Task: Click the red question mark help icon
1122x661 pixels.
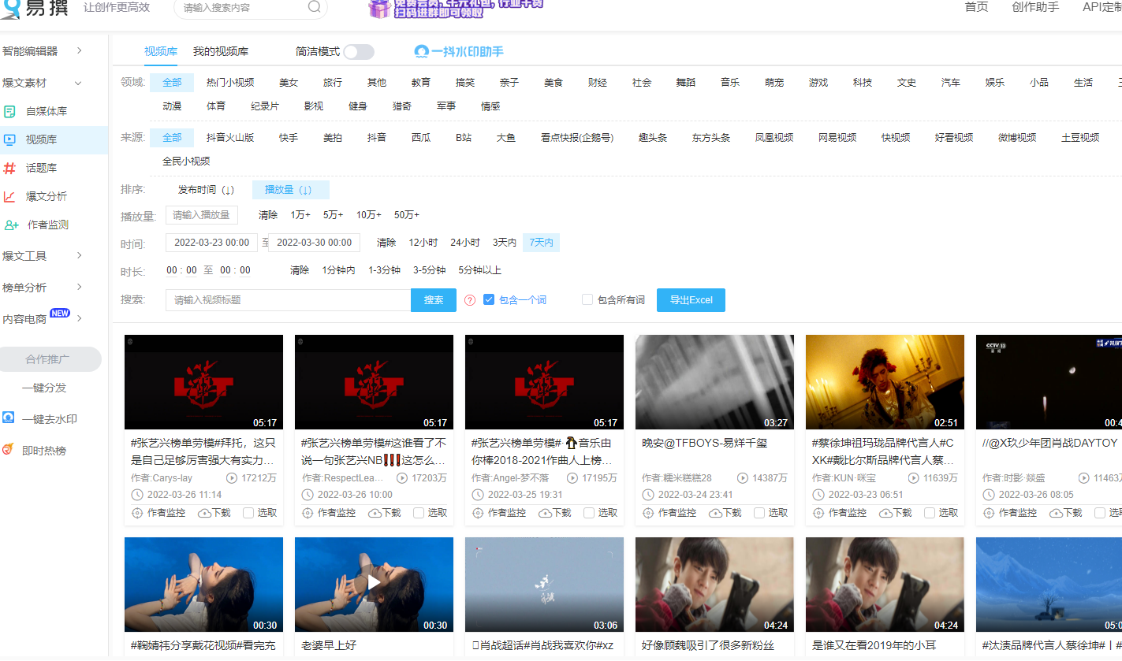Action: coord(470,300)
